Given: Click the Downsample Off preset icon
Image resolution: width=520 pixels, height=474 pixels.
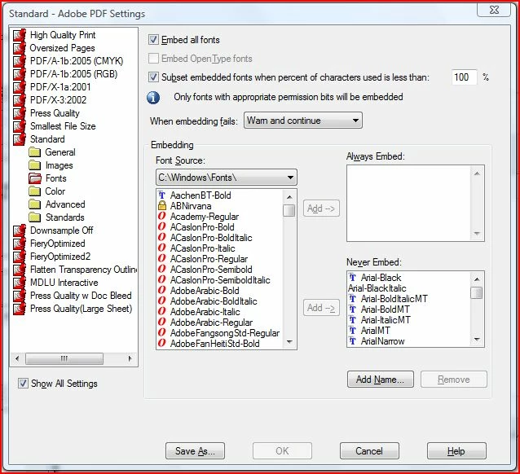Looking at the screenshot, I should coord(20,230).
